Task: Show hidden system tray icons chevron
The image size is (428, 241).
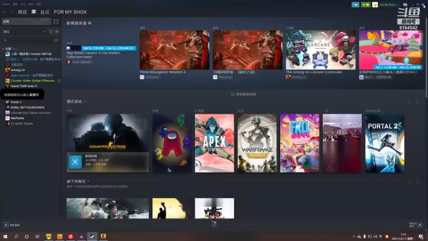Action: click(x=354, y=237)
